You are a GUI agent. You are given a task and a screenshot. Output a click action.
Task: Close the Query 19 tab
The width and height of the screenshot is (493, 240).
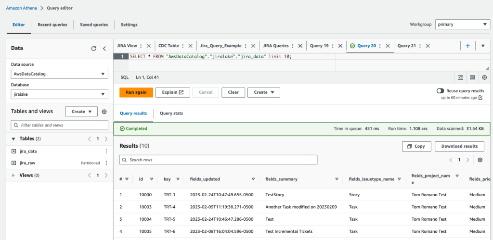(340, 46)
